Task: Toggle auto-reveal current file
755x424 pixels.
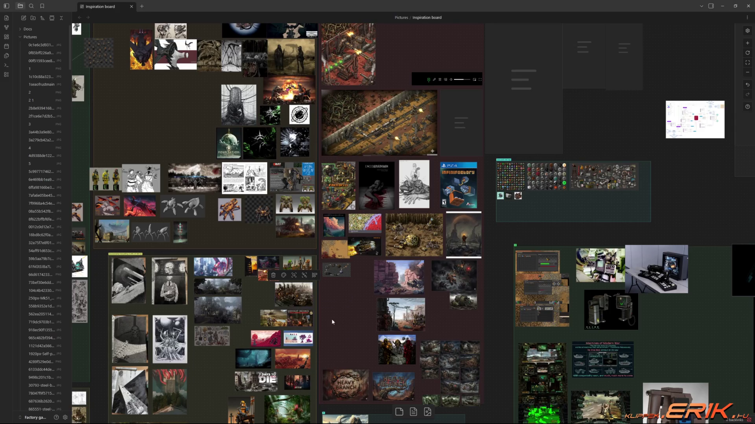Action: tap(52, 18)
